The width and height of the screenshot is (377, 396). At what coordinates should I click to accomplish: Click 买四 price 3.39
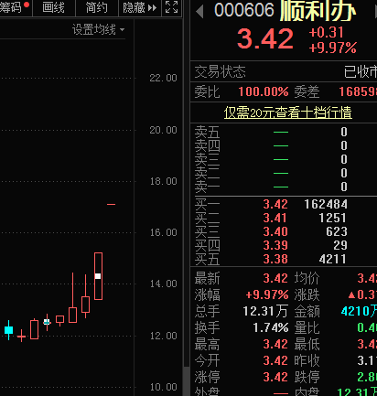tap(275, 245)
